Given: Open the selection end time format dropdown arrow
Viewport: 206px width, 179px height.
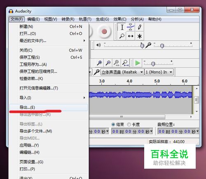Looking at the screenshot, I should [151, 131].
